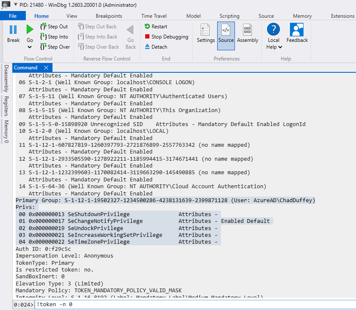356x310 pixels.
Task: Click the Break pause icon
Action: click(13, 30)
